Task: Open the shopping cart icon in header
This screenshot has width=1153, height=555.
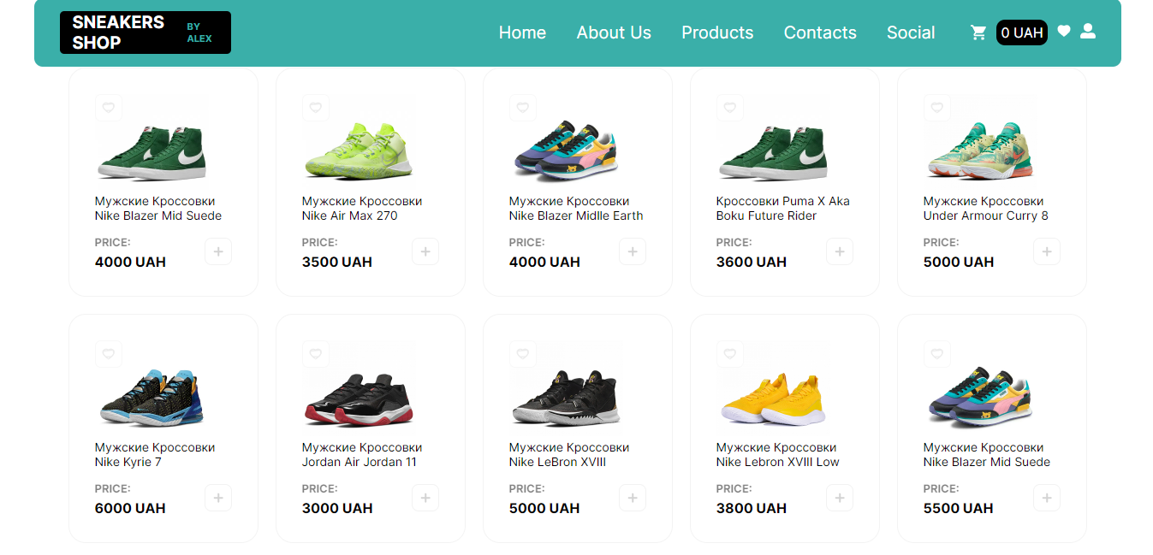Action: (x=978, y=32)
